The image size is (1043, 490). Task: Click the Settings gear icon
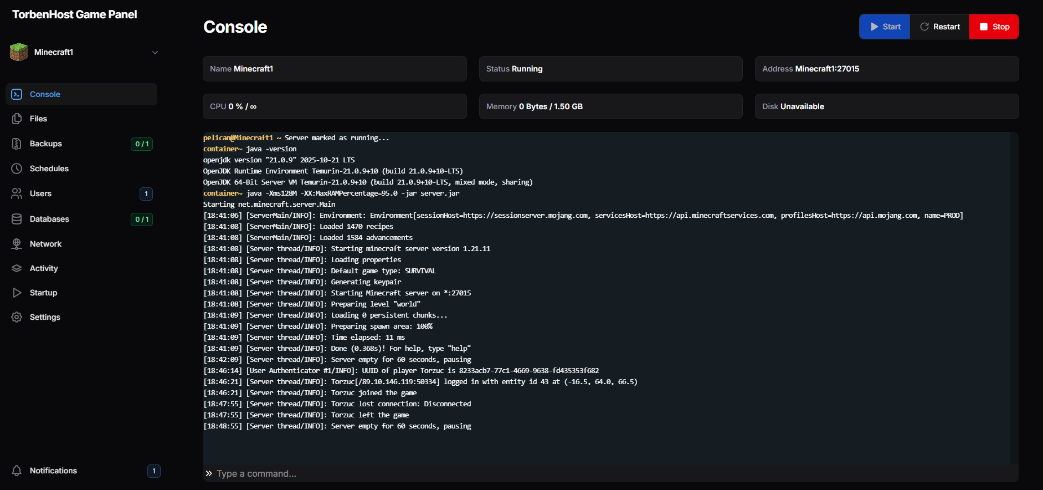tap(17, 317)
